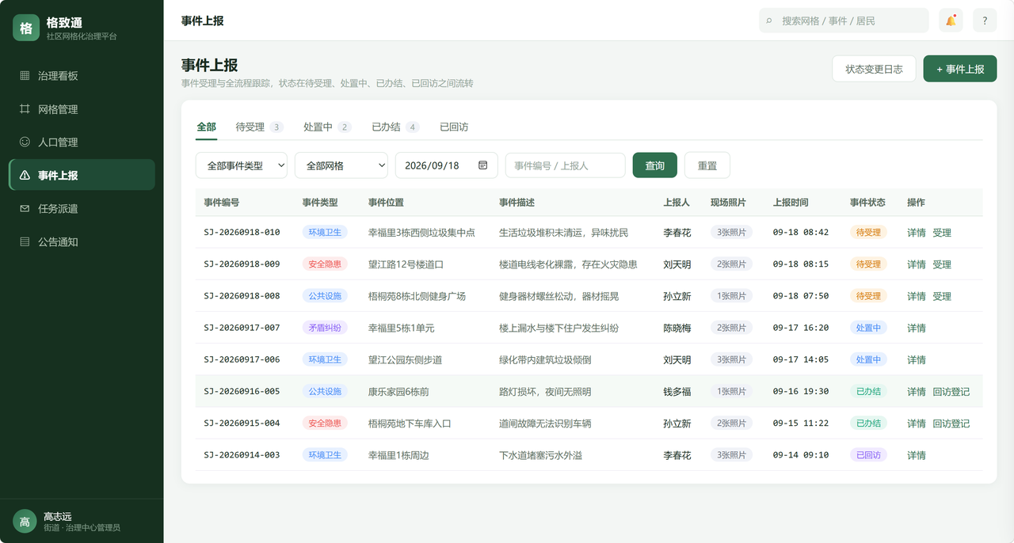Open 人口管理 in the sidebar
1014x543 pixels.
tap(82, 142)
